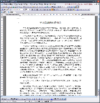This screenshot has width=100, height=103.
Task: Open the zoom percentage dropdown
Action: click(67, 7)
